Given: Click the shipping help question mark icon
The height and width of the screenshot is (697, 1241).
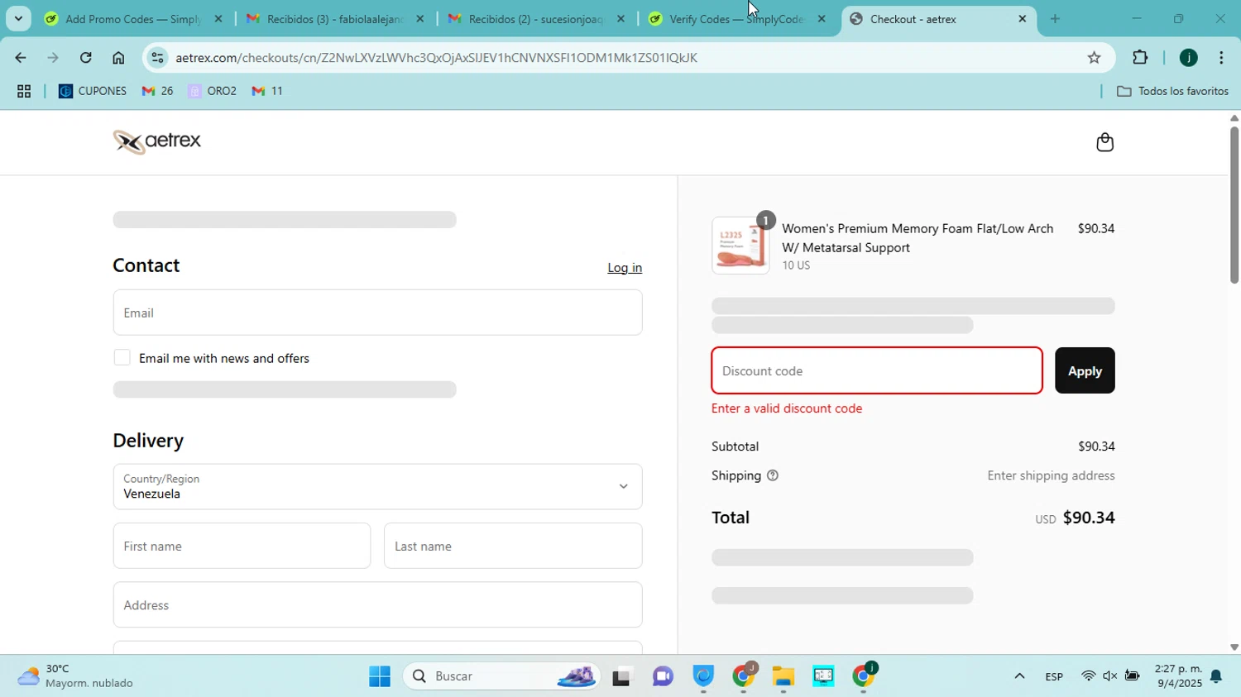Looking at the screenshot, I should pos(773,475).
